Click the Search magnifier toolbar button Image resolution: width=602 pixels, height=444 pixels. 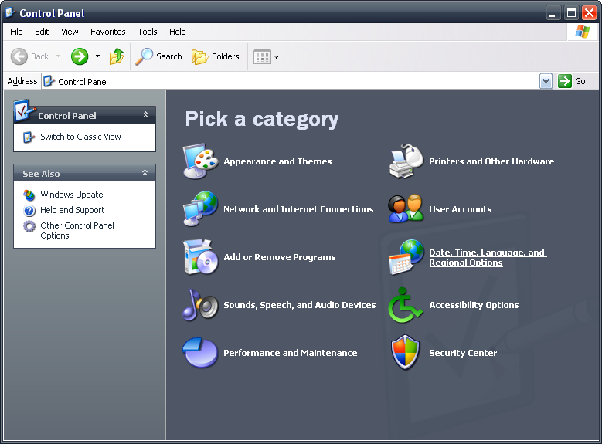[158, 56]
